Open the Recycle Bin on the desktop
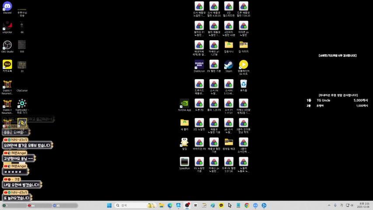Viewport: 373px width, 210px height. (244, 84)
